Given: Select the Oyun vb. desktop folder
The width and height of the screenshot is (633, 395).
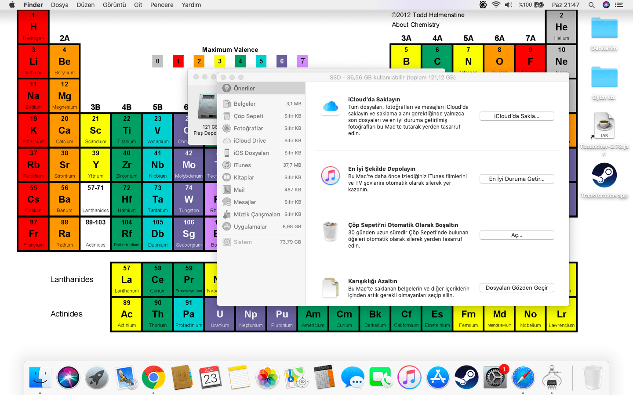Looking at the screenshot, I should pos(604,83).
